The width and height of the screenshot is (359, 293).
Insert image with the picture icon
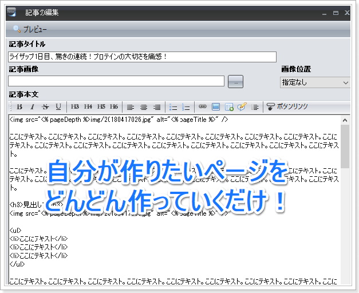(x=216, y=106)
